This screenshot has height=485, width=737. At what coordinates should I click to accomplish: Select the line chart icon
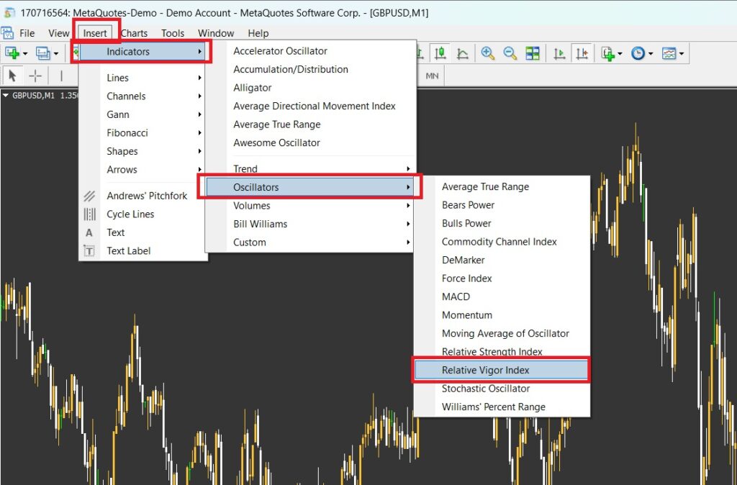(x=463, y=53)
